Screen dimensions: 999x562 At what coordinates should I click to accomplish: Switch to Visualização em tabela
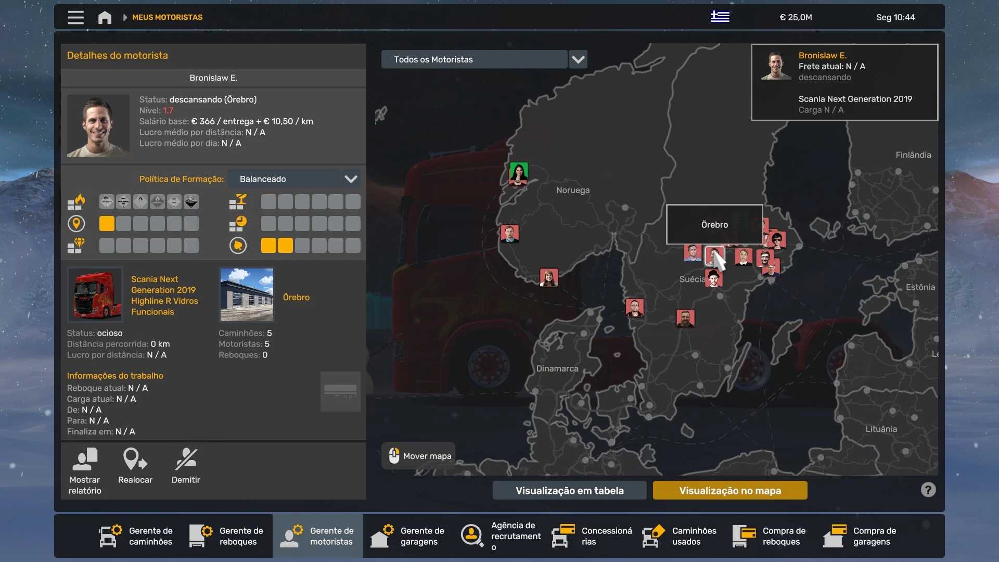[569, 490]
